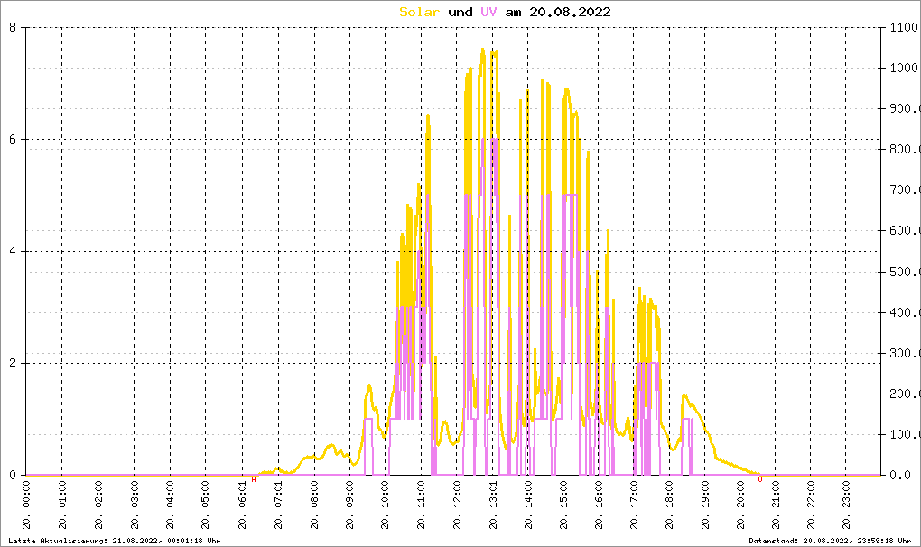This screenshot has height=547, width=921.
Task: Click the time label '20. 18:00'
Action: pyautogui.click(x=670, y=505)
